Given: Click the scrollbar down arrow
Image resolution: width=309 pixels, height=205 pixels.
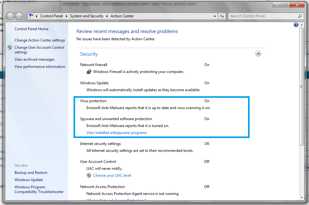Looking at the screenshot, I should (302, 198).
